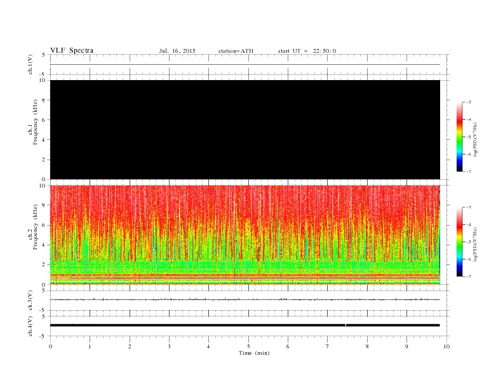Viewport: 503px width, 389px height.
Task: Click the red horizontal band near 1 kHz in ch.2
Action: tap(245, 275)
